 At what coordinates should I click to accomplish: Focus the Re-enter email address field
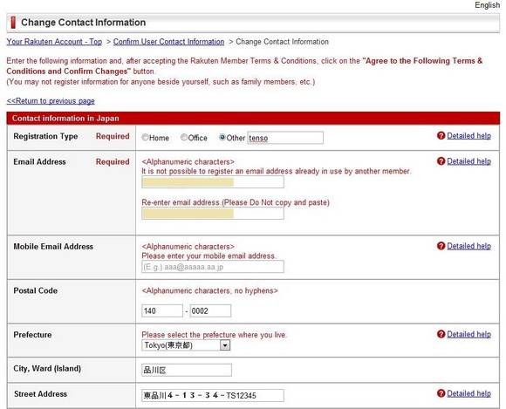click(213, 213)
